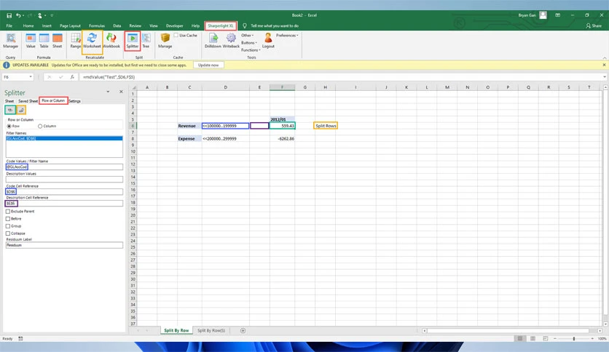Enable the Use Cache checkbox

pos(176,36)
